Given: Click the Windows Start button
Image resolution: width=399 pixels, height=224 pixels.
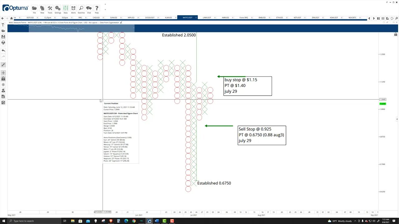Looking at the screenshot, I should tap(3, 221).
